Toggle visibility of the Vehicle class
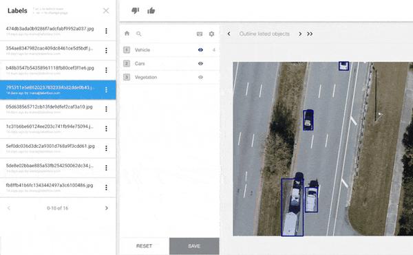Screen dimensions: 413x255 point(200,49)
